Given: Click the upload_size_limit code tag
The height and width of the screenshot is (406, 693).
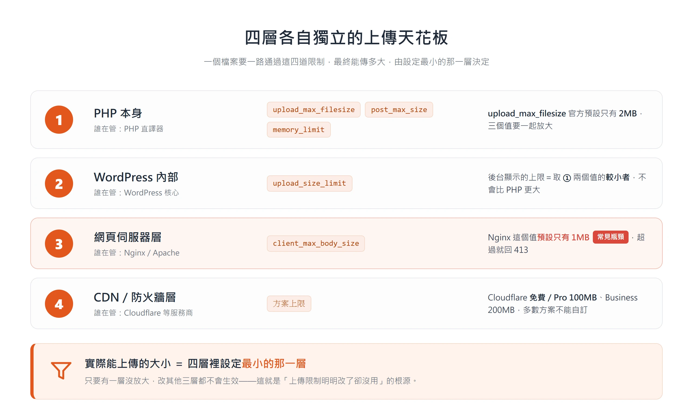Looking at the screenshot, I should coord(309,183).
